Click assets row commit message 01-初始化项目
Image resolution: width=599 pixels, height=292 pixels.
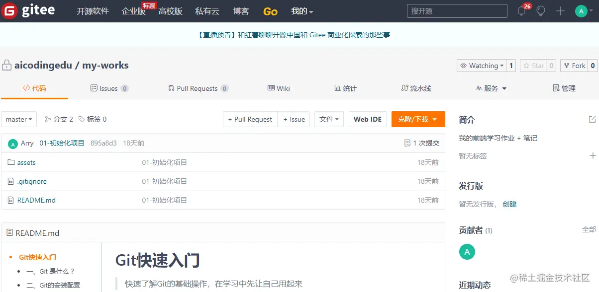click(x=165, y=162)
